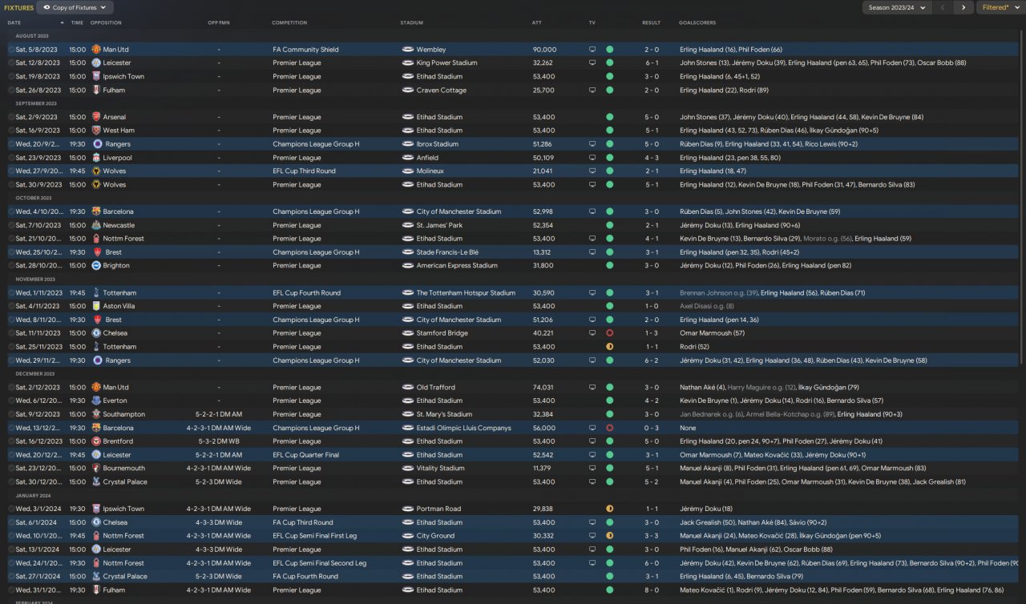Open the FA Community Shield competition link
This screenshot has height=604, width=1026.
click(305, 50)
